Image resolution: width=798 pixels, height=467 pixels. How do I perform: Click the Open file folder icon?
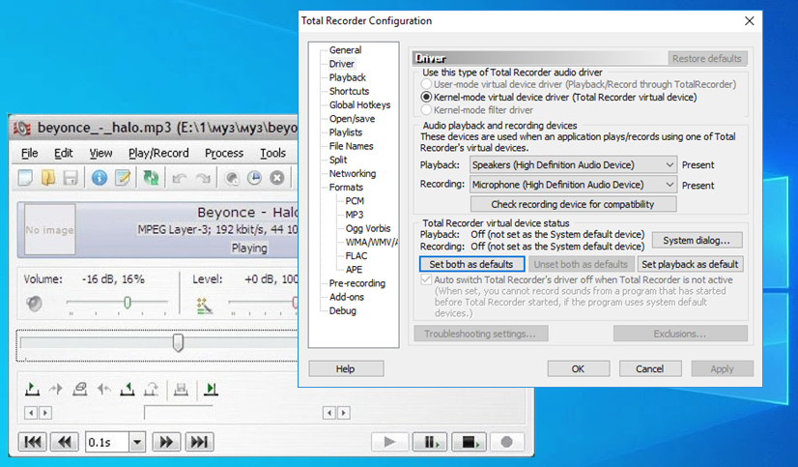click(x=48, y=178)
